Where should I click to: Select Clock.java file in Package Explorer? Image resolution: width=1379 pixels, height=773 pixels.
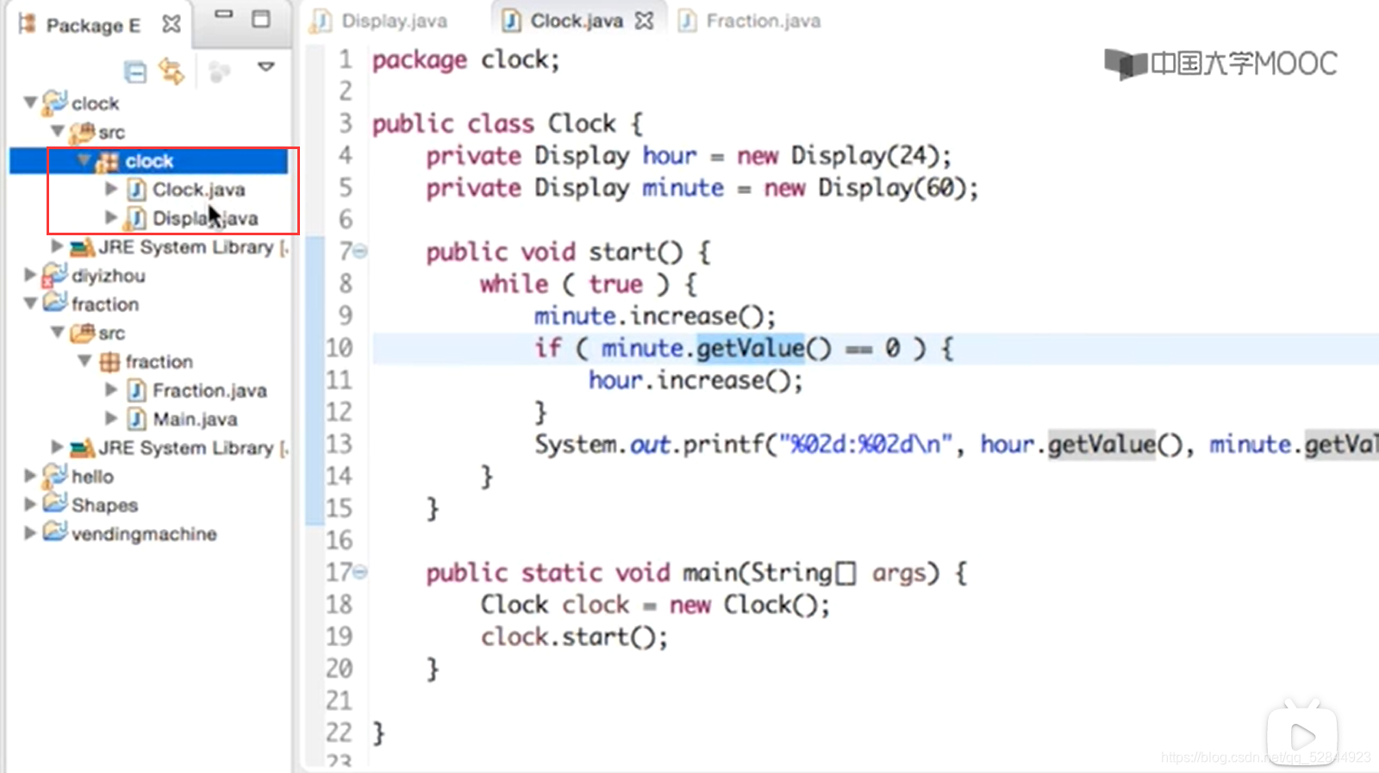tap(198, 190)
